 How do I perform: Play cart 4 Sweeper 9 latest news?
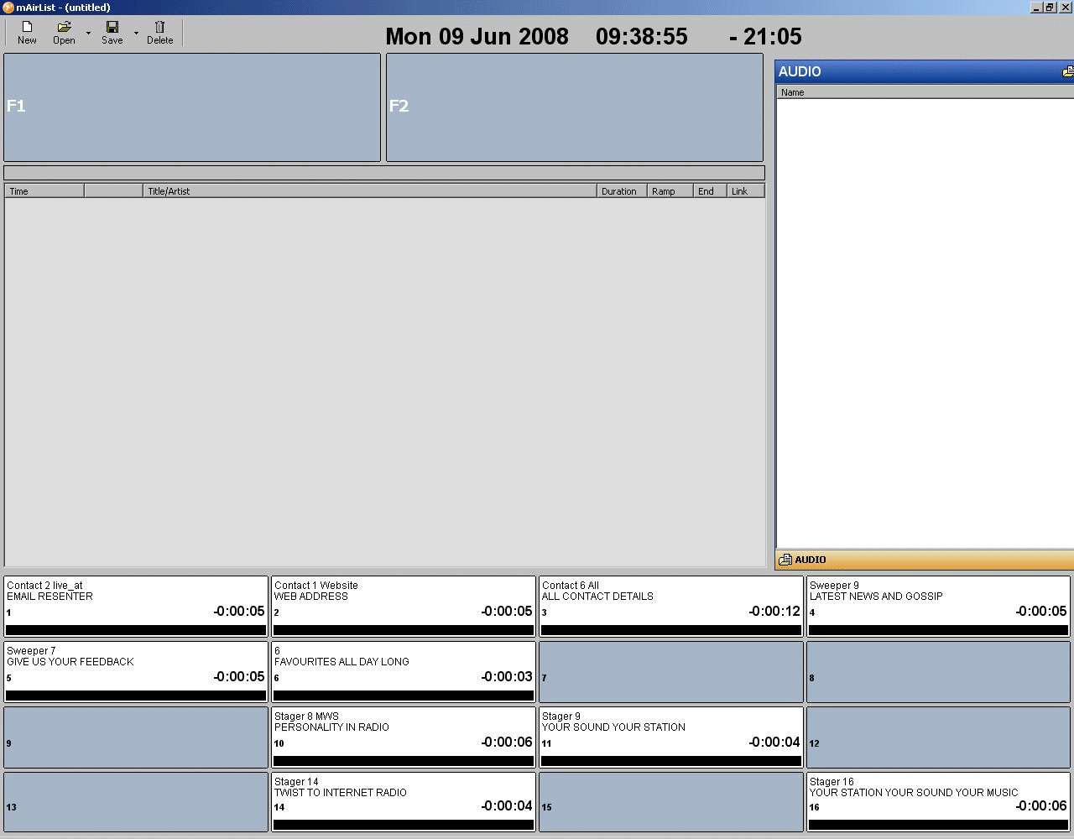(x=938, y=606)
